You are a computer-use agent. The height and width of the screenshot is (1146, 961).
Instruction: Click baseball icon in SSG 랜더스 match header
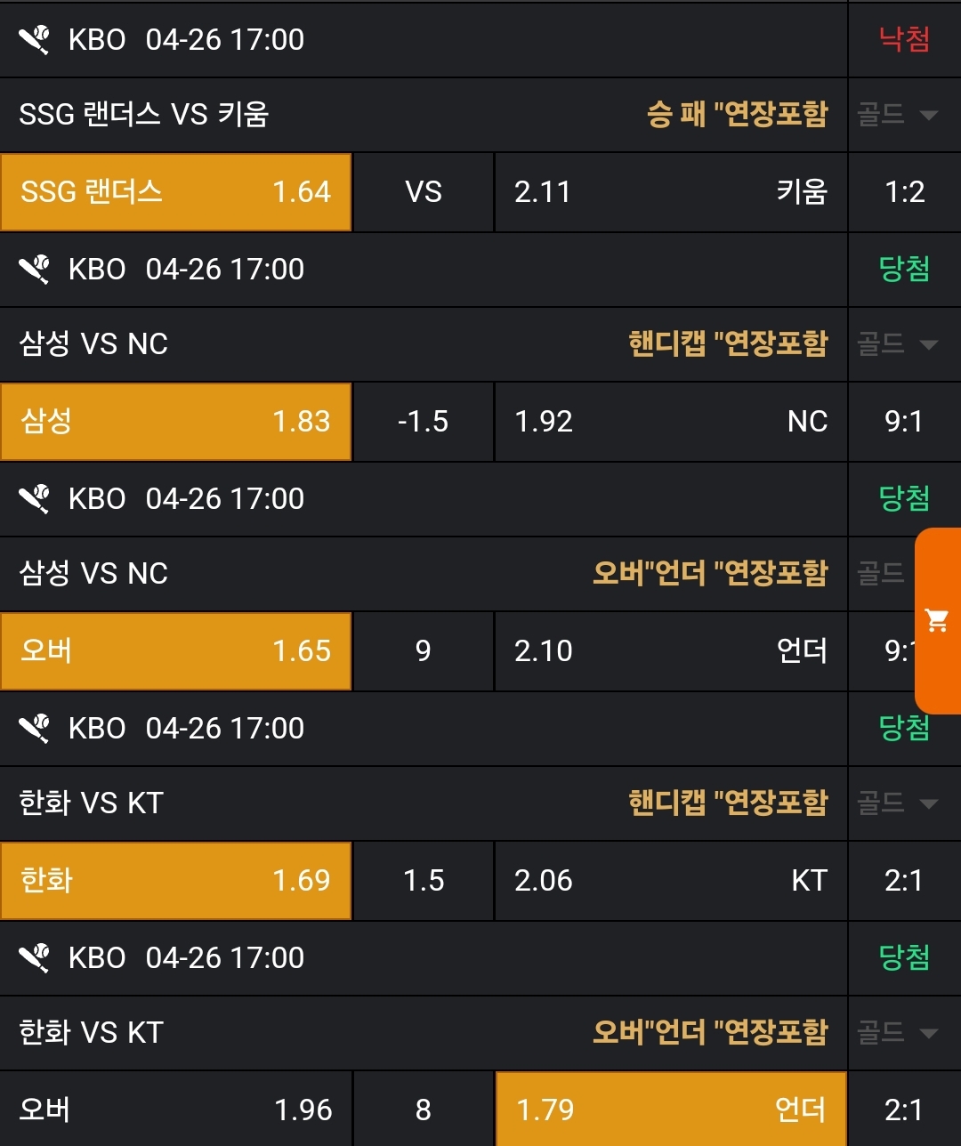(x=36, y=40)
